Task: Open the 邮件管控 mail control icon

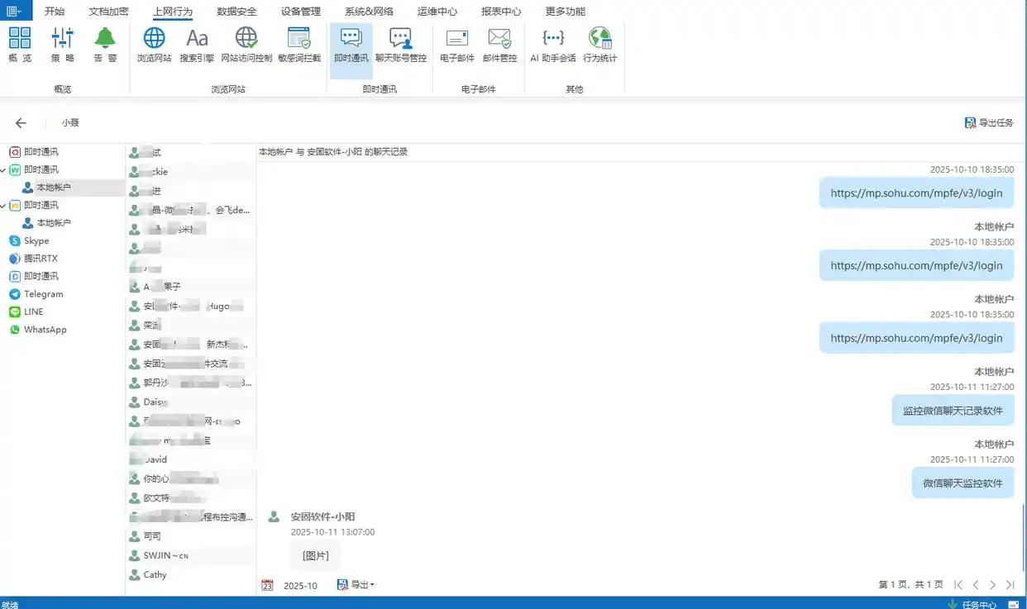Action: (x=499, y=45)
